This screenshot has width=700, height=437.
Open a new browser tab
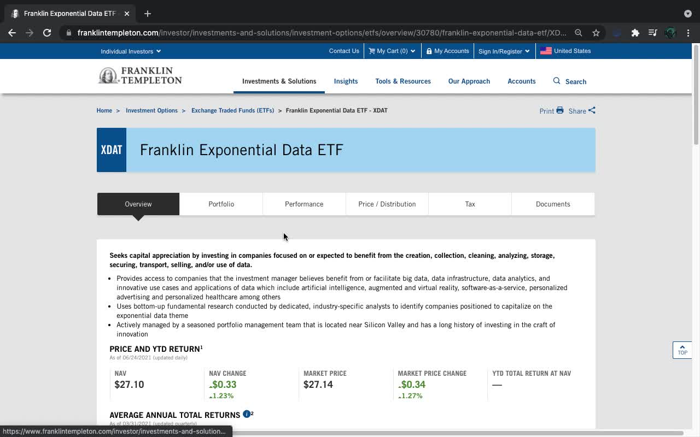tap(148, 13)
